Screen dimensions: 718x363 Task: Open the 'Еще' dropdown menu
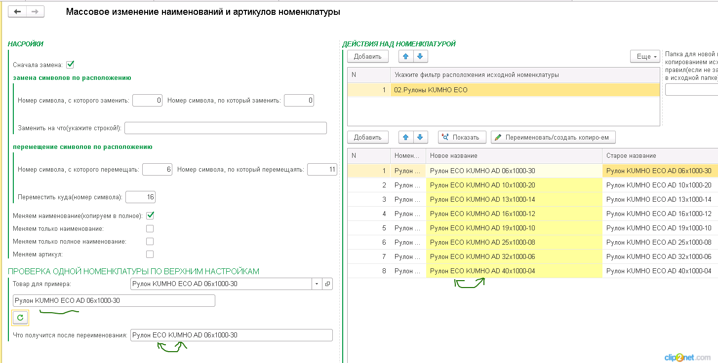645,57
